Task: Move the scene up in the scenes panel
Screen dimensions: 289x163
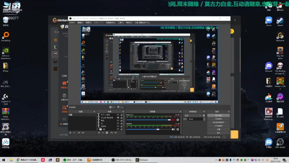Action: pyautogui.click(x=79, y=133)
